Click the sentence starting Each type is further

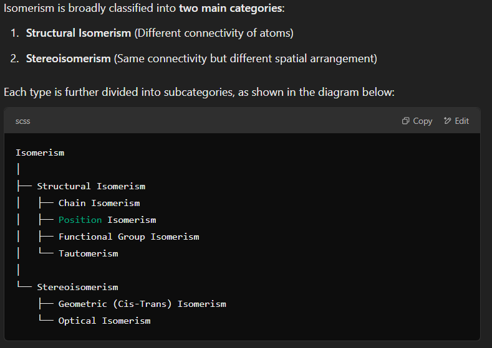click(x=199, y=92)
